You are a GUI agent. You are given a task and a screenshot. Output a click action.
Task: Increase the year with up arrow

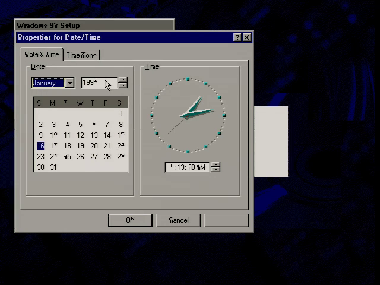pyautogui.click(x=123, y=80)
